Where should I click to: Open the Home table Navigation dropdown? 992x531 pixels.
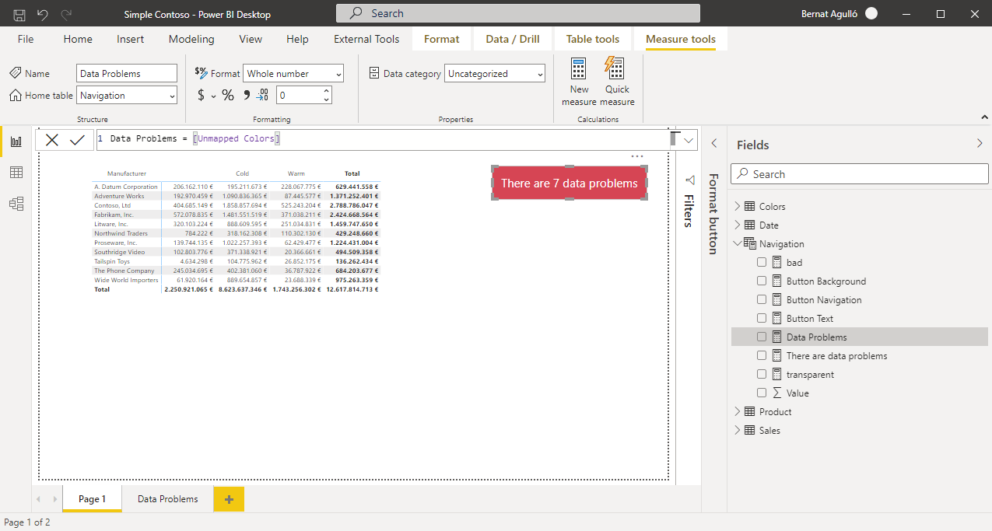point(127,96)
